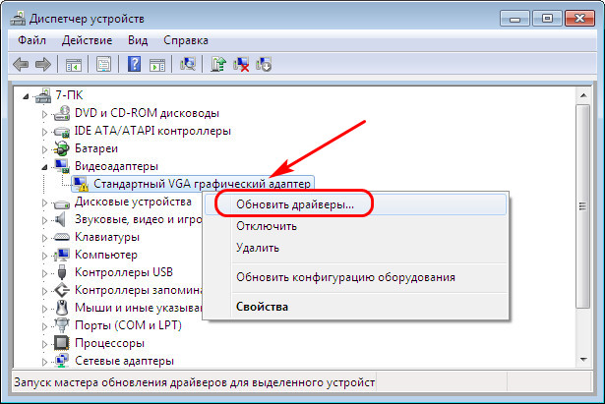Open the Properties sheet toolbar icon
Image resolution: width=605 pixels, height=404 pixels.
[103, 64]
